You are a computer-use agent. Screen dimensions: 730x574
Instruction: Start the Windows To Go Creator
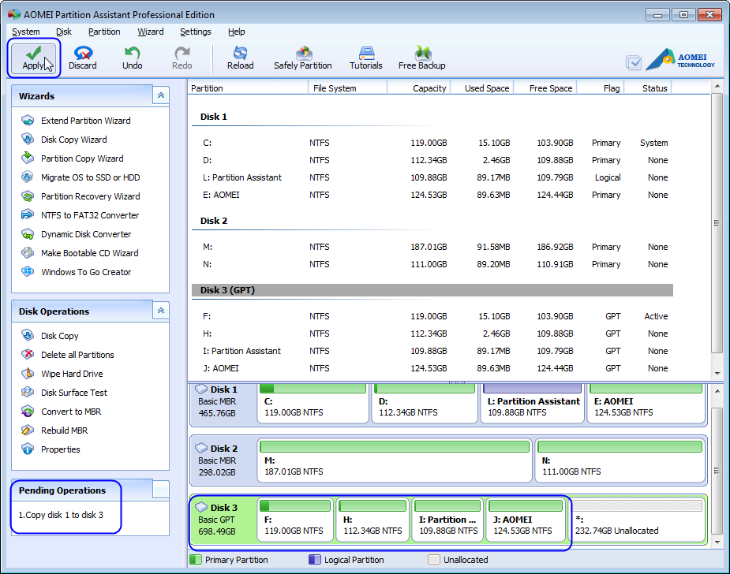click(86, 272)
